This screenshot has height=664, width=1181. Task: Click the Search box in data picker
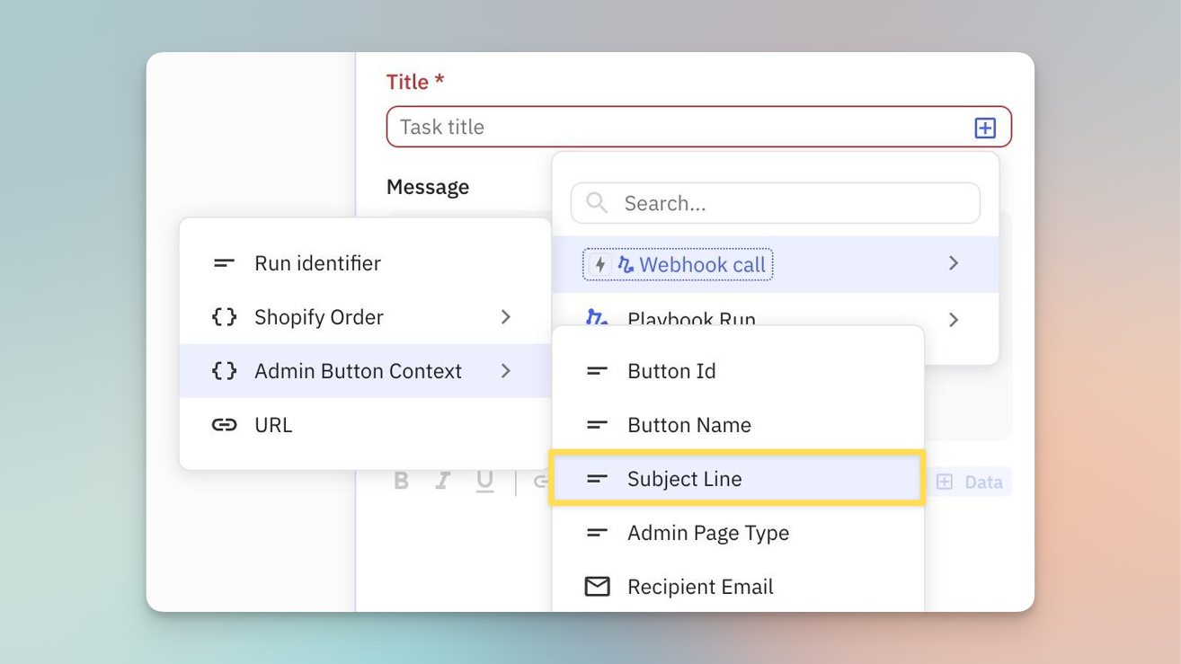tap(775, 203)
